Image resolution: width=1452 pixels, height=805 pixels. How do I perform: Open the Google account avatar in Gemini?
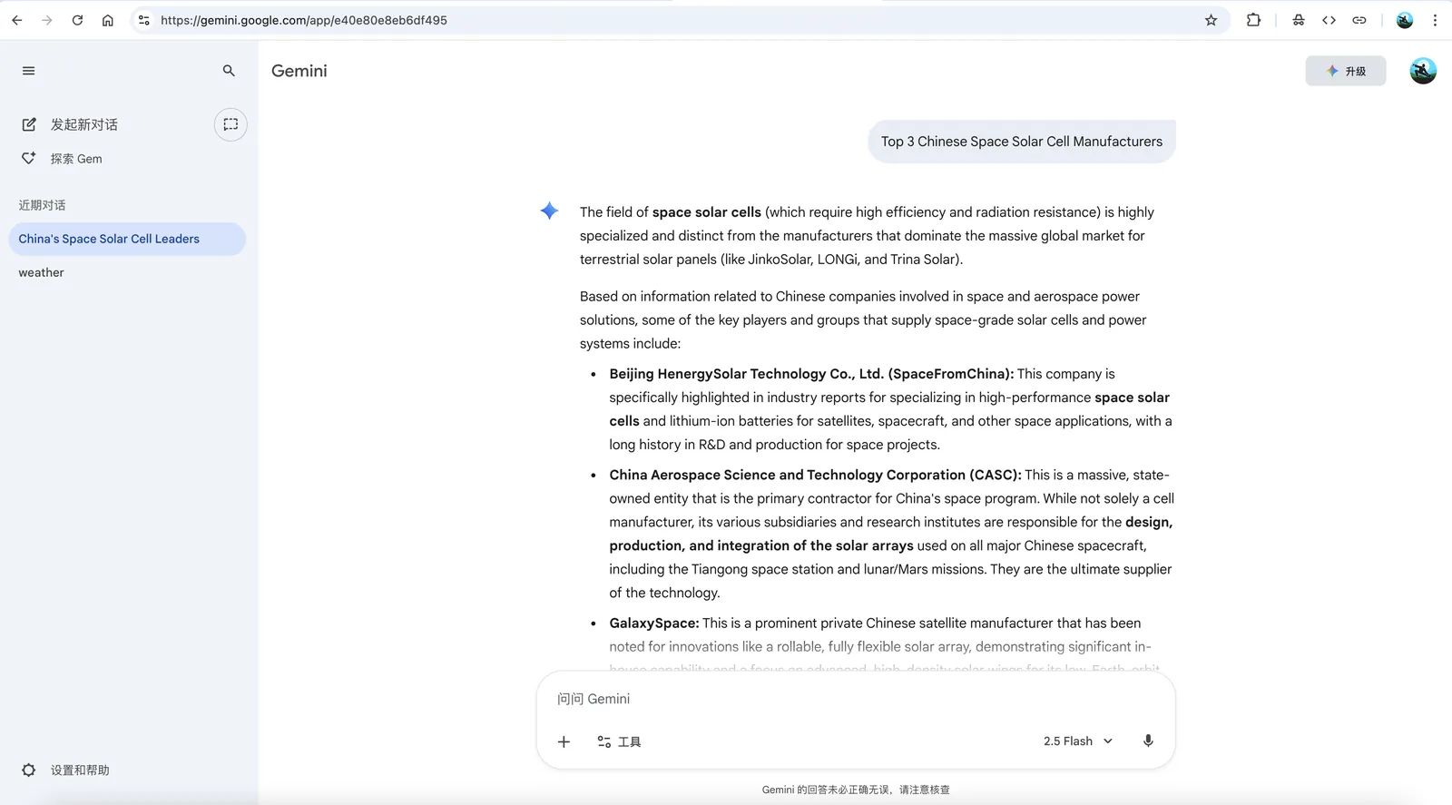pyautogui.click(x=1423, y=71)
